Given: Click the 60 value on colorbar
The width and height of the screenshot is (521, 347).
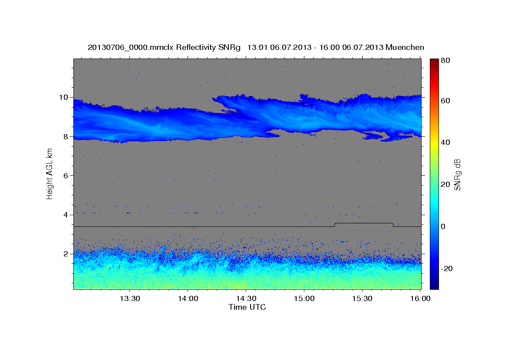Looking at the screenshot, I should [x=446, y=101].
